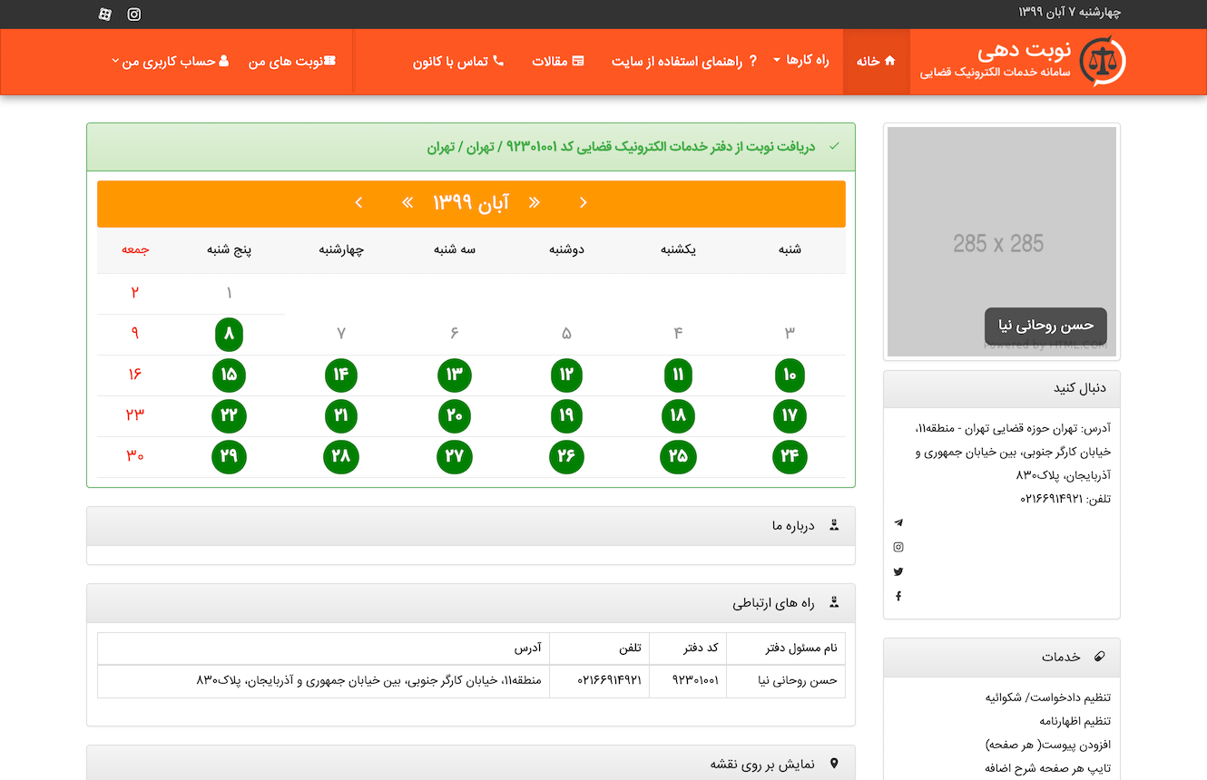Open نوبت های من appointments link
This screenshot has width=1207, height=780.
[x=291, y=62]
